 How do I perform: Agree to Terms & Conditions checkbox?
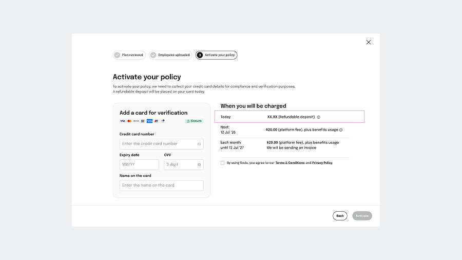click(x=222, y=163)
